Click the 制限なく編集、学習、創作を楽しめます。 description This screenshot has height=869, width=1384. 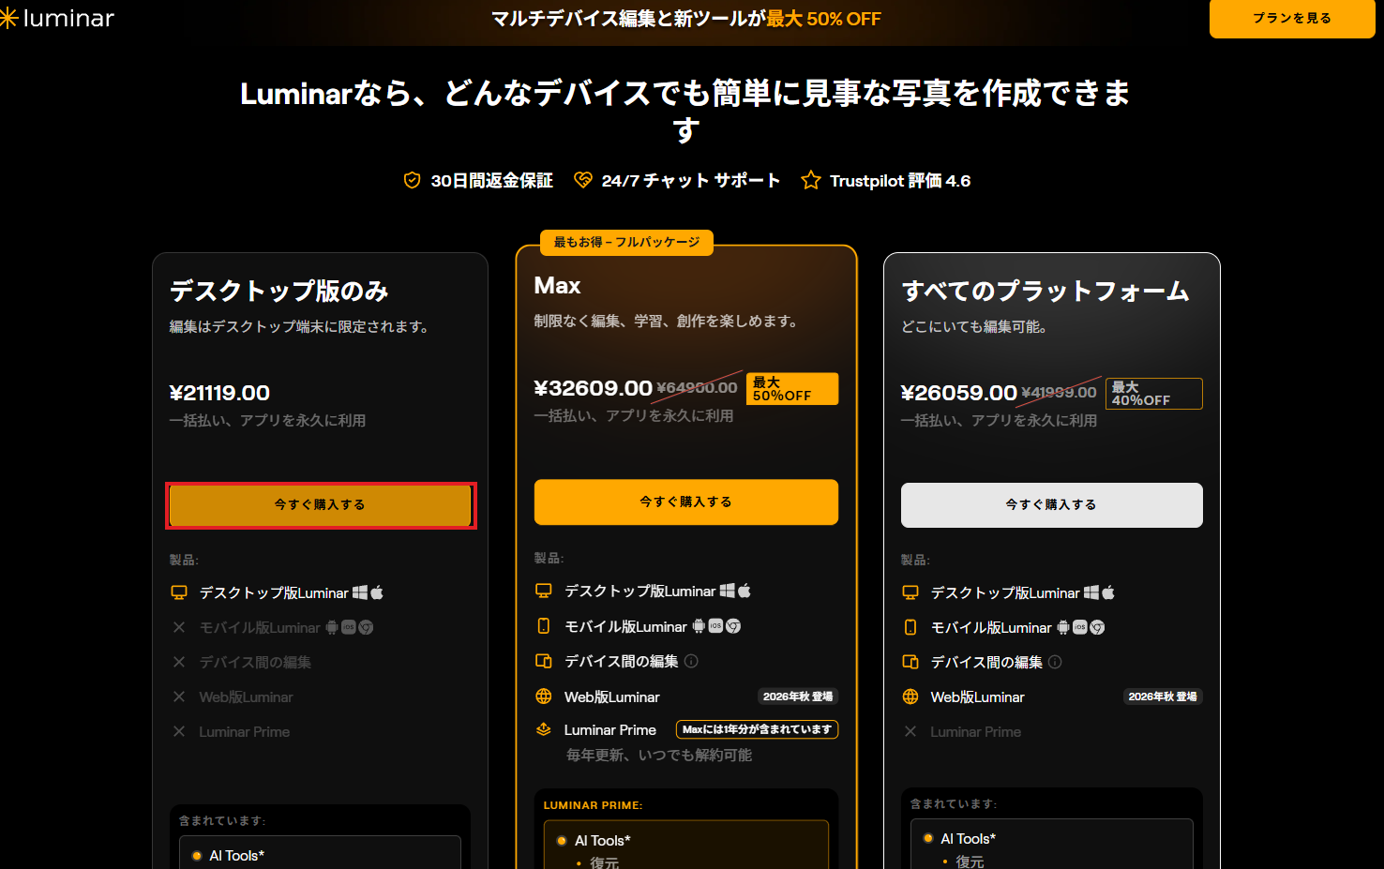pos(668,321)
